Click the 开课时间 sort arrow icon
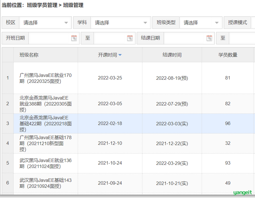 click(x=120, y=55)
